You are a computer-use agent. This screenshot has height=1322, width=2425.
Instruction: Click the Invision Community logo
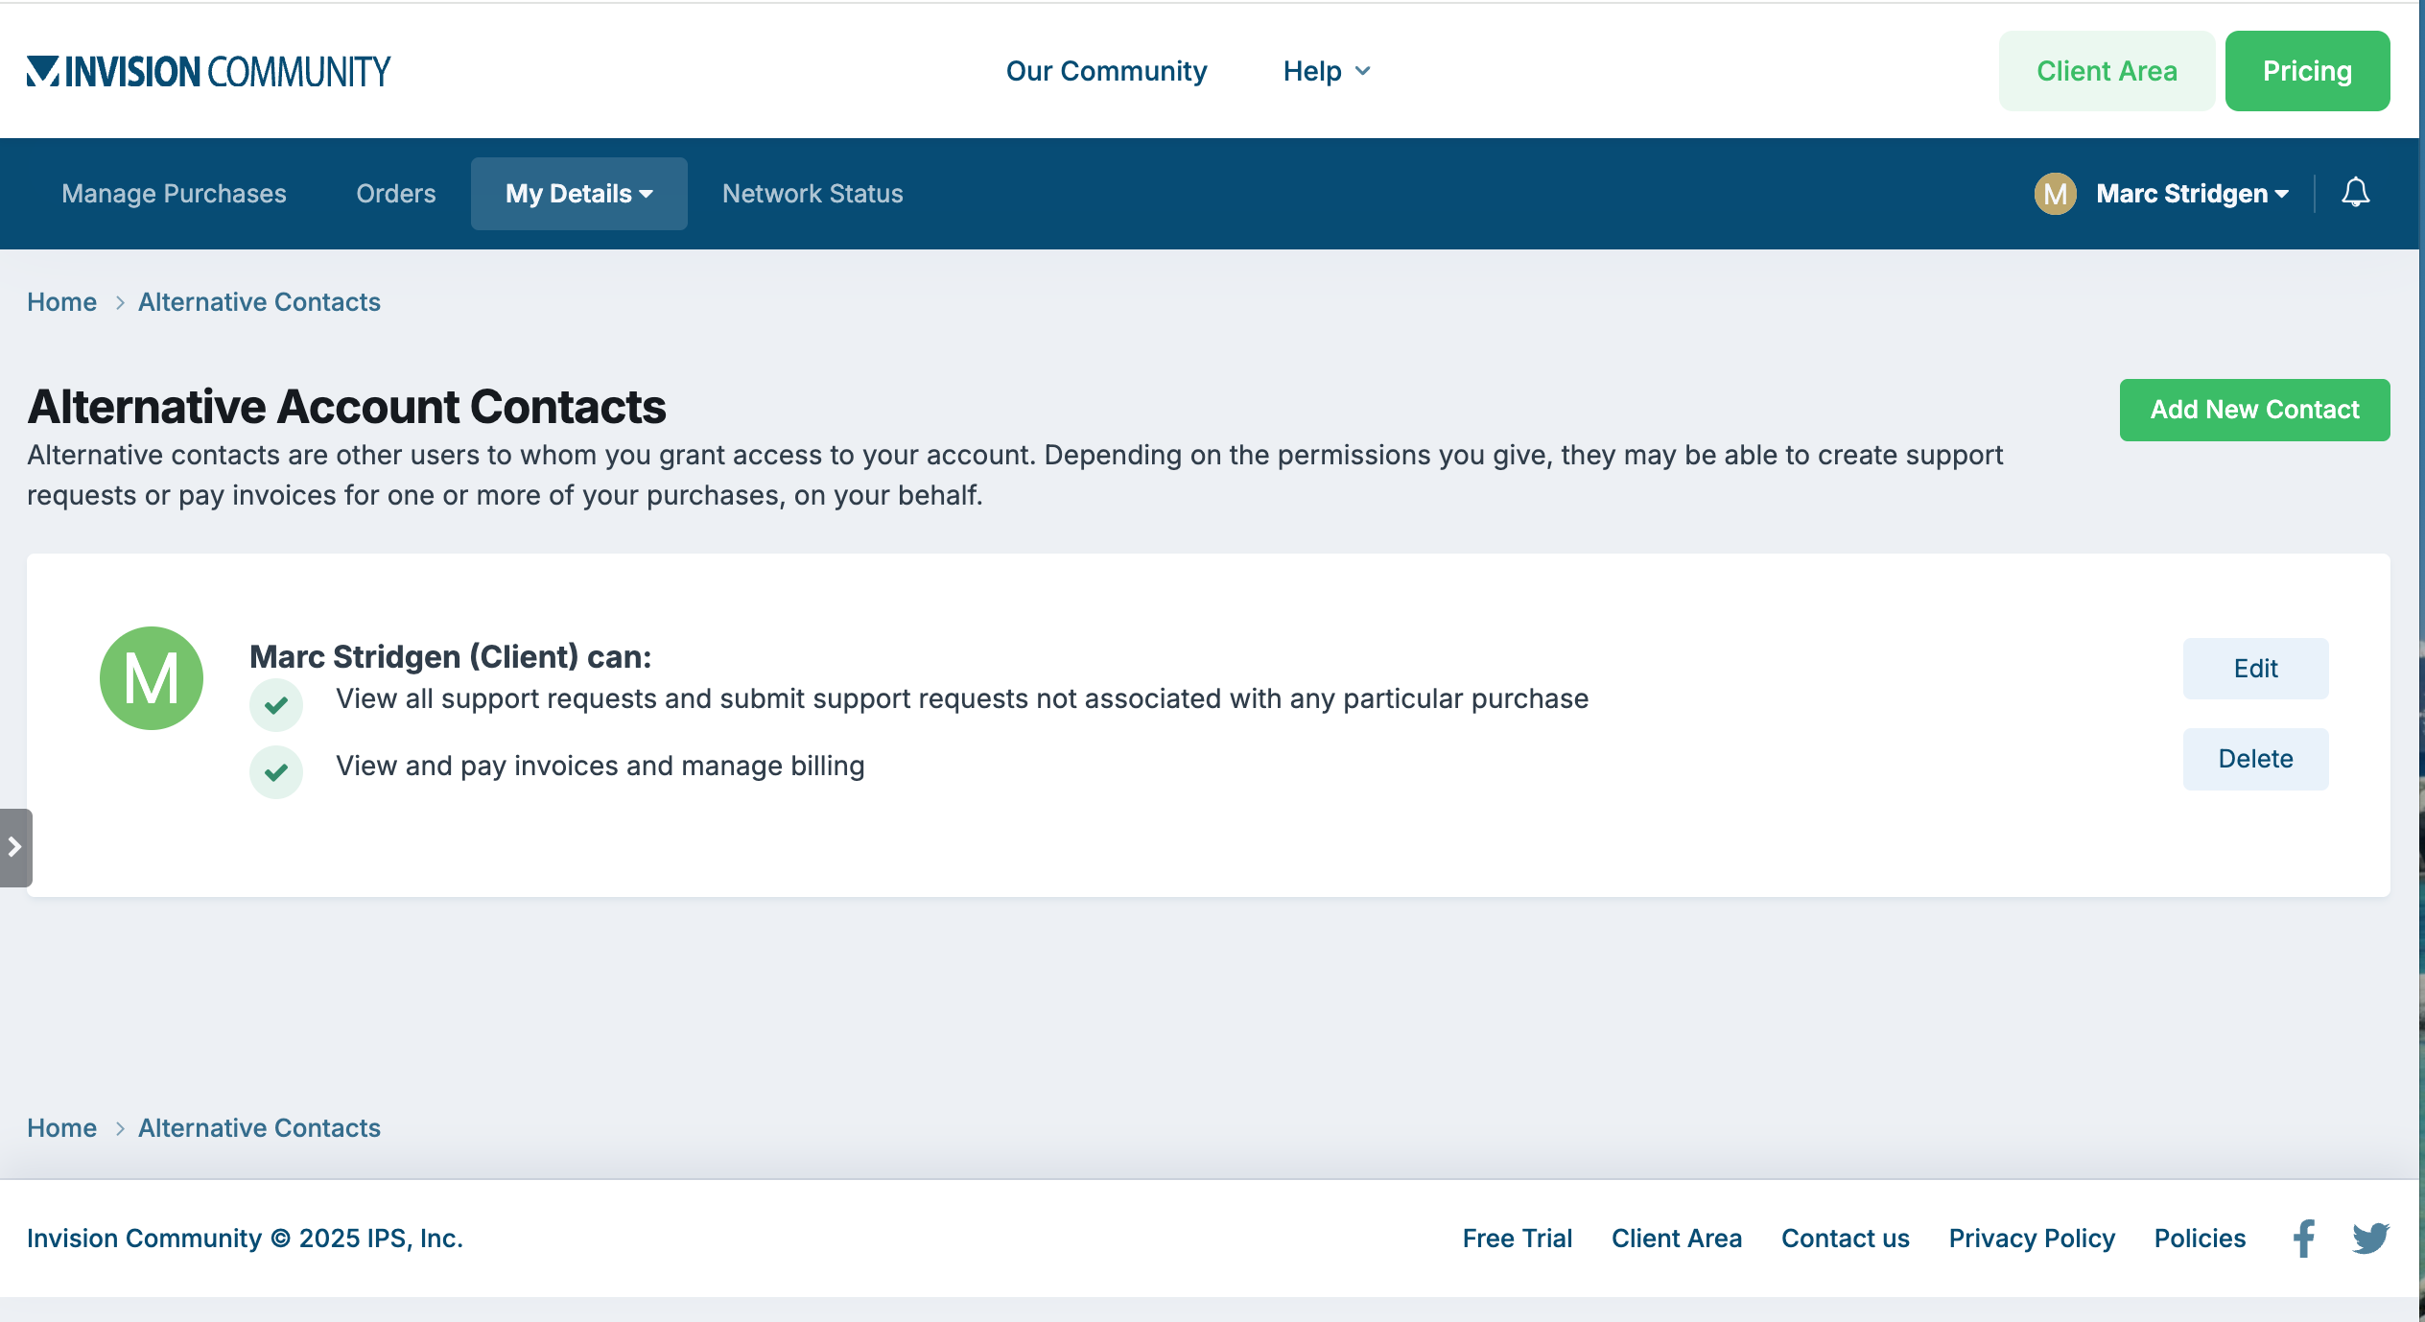pos(208,71)
